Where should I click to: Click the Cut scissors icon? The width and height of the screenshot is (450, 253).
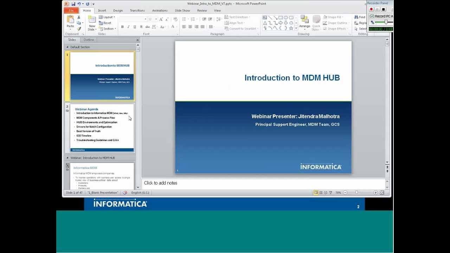(79, 17)
